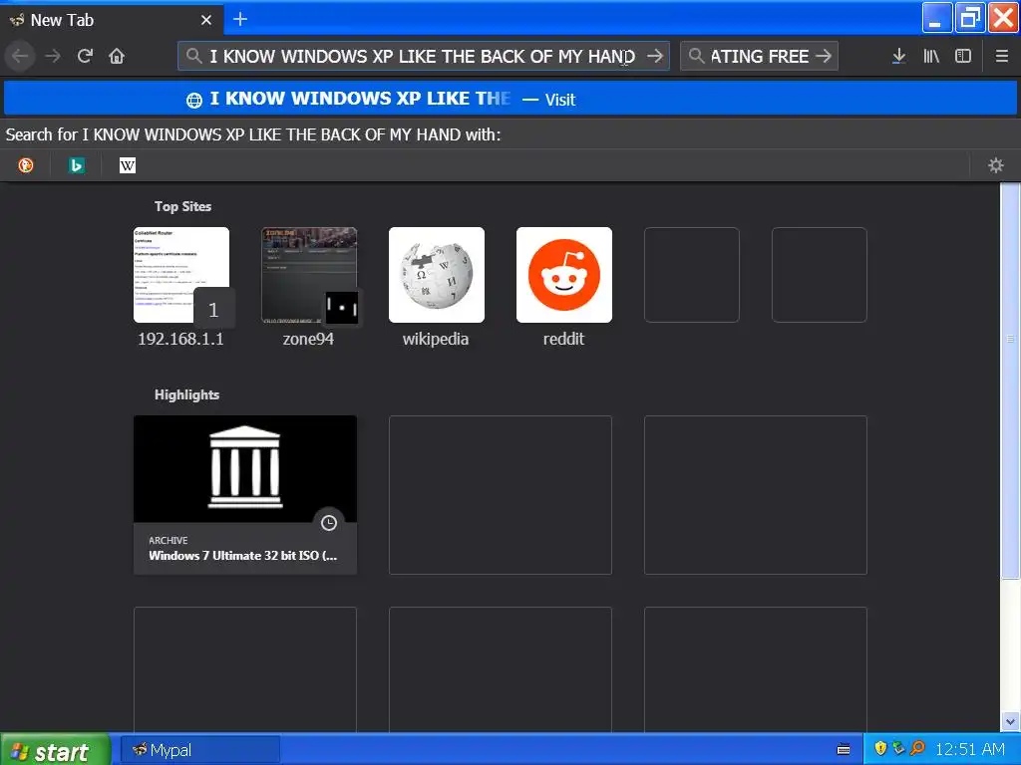Click the history clock icon on highlight card
Screen dimensions: 1021x765
pos(329,523)
